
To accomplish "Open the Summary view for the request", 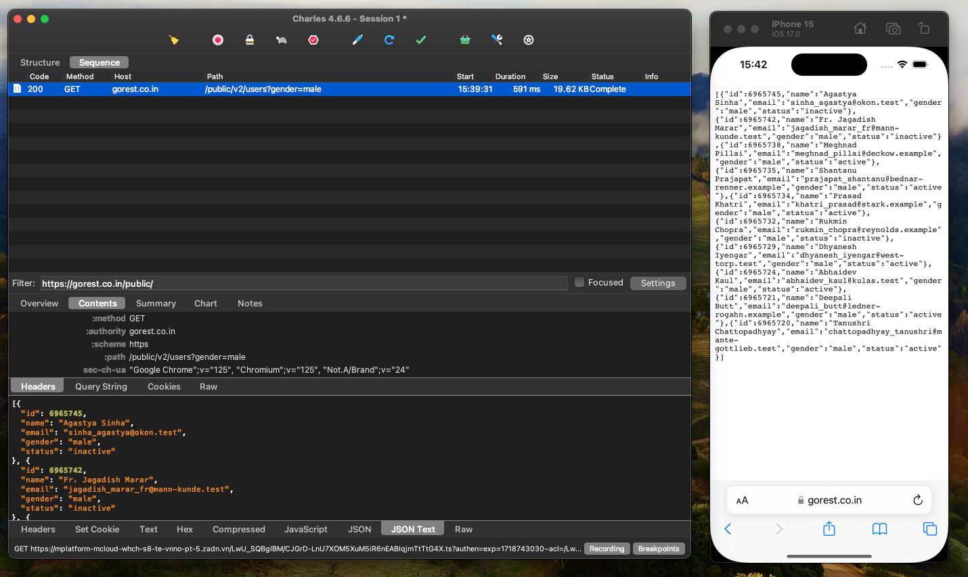I will click(156, 303).
